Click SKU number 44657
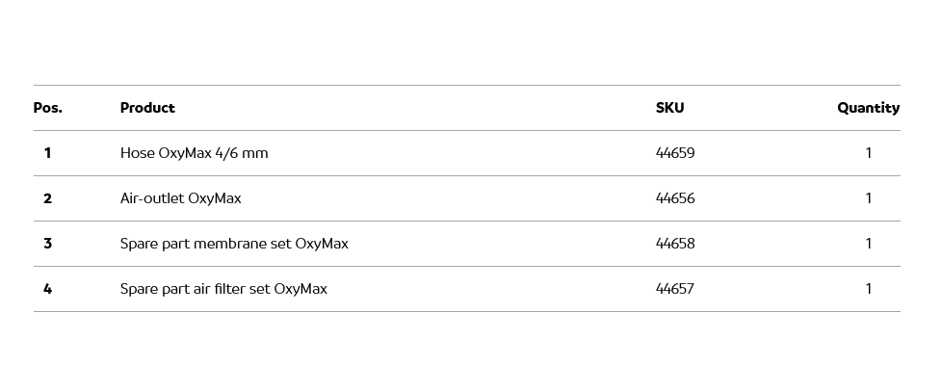 pyautogui.click(x=675, y=289)
